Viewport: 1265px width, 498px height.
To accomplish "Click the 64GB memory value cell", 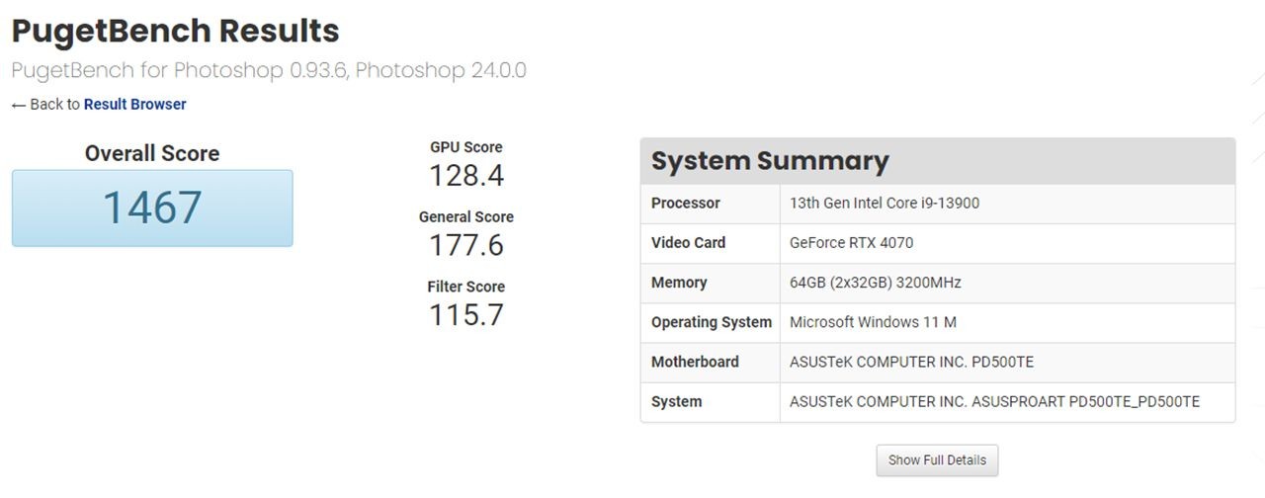I will point(876,283).
